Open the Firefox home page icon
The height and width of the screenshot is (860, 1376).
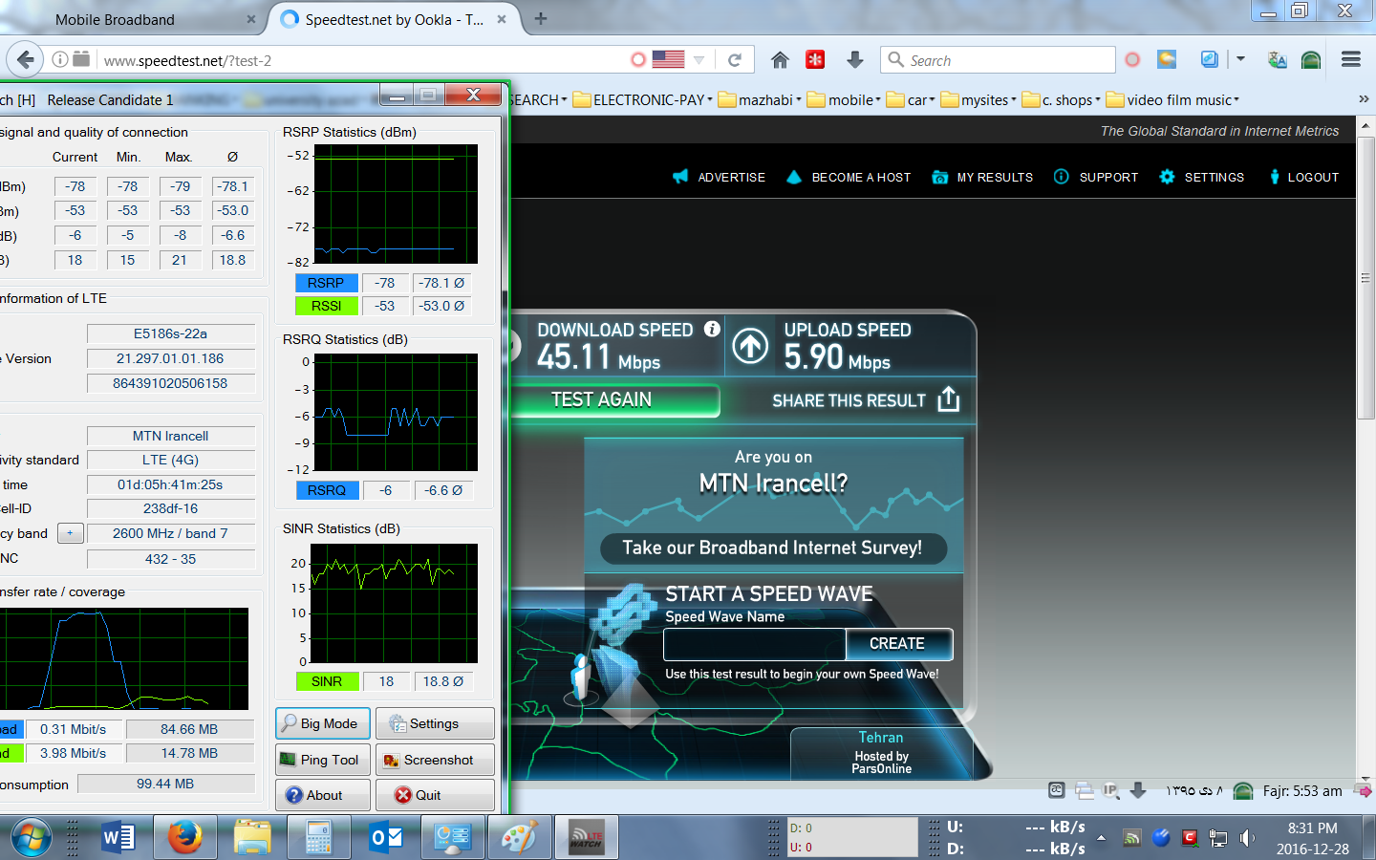(780, 60)
